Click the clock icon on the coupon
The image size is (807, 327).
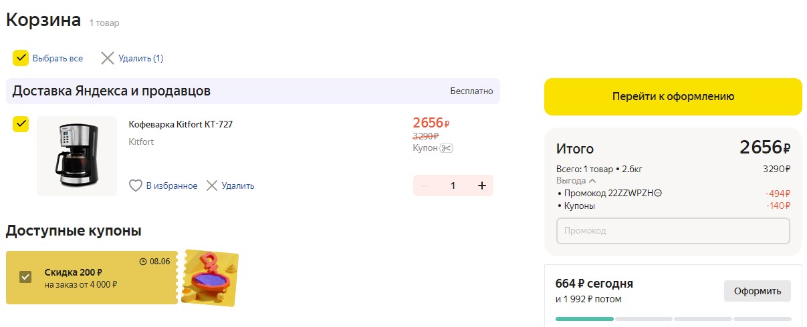(142, 261)
